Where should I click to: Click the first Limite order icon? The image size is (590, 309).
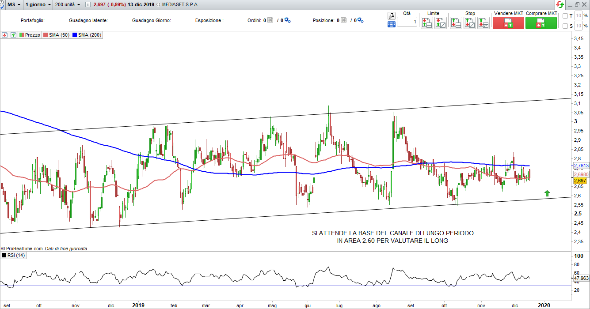coord(426,23)
